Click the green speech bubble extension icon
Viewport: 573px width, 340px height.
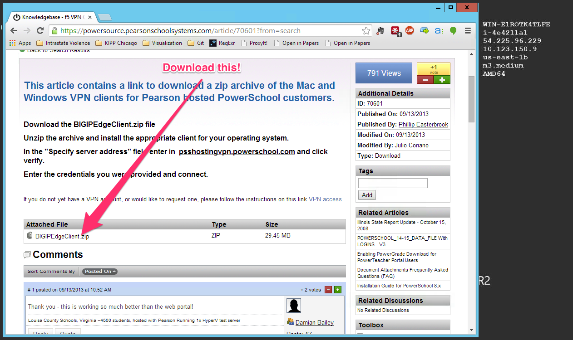pos(453,31)
